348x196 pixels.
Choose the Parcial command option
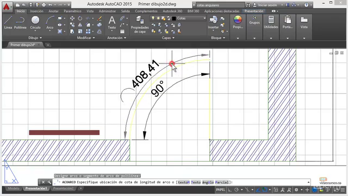pyautogui.click(x=222, y=182)
